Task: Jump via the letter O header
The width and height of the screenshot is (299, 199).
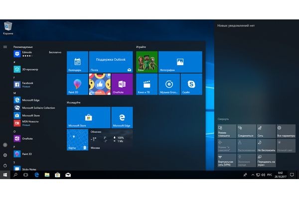Action: click(14, 131)
